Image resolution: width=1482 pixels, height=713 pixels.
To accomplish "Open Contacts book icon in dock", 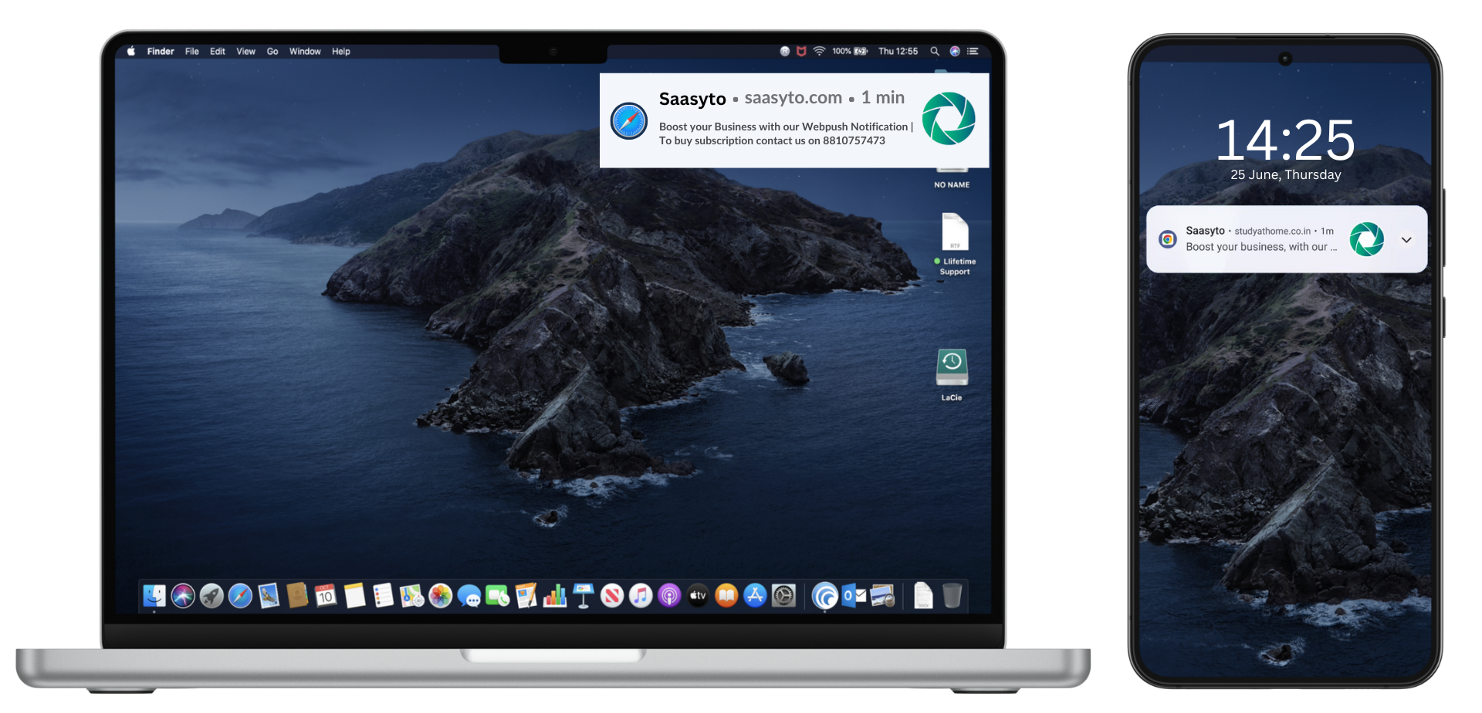I will 297,596.
